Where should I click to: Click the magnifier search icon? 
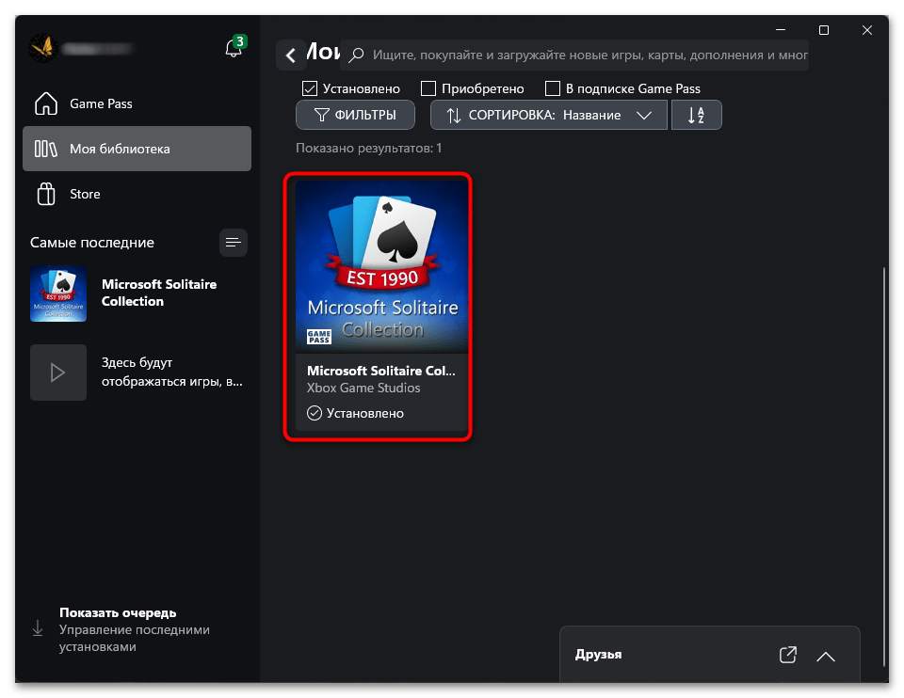[356, 56]
